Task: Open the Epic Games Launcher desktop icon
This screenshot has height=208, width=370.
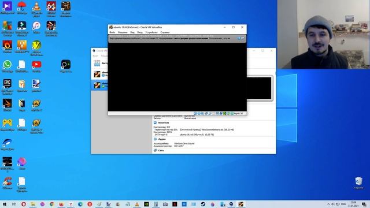Action: (x=7, y=87)
